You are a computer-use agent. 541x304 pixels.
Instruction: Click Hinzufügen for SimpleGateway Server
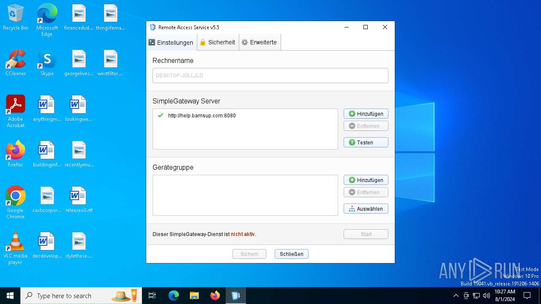366,114
